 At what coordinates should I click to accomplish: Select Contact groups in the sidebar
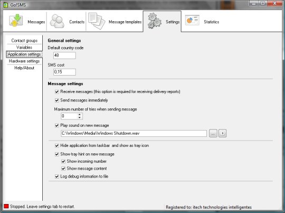(x=24, y=40)
